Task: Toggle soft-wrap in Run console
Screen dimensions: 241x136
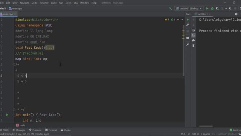Action: [194, 30]
